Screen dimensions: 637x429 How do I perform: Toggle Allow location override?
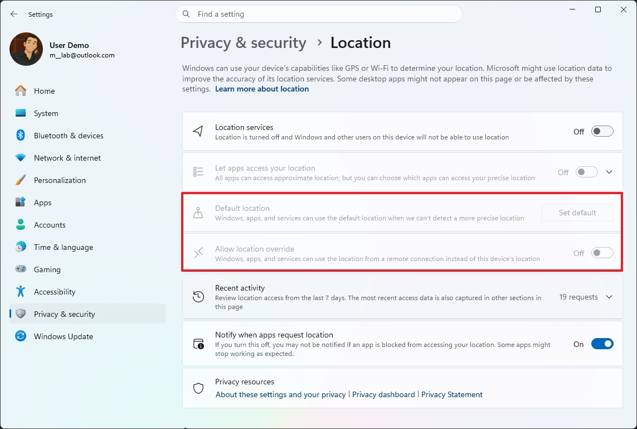pyautogui.click(x=602, y=253)
